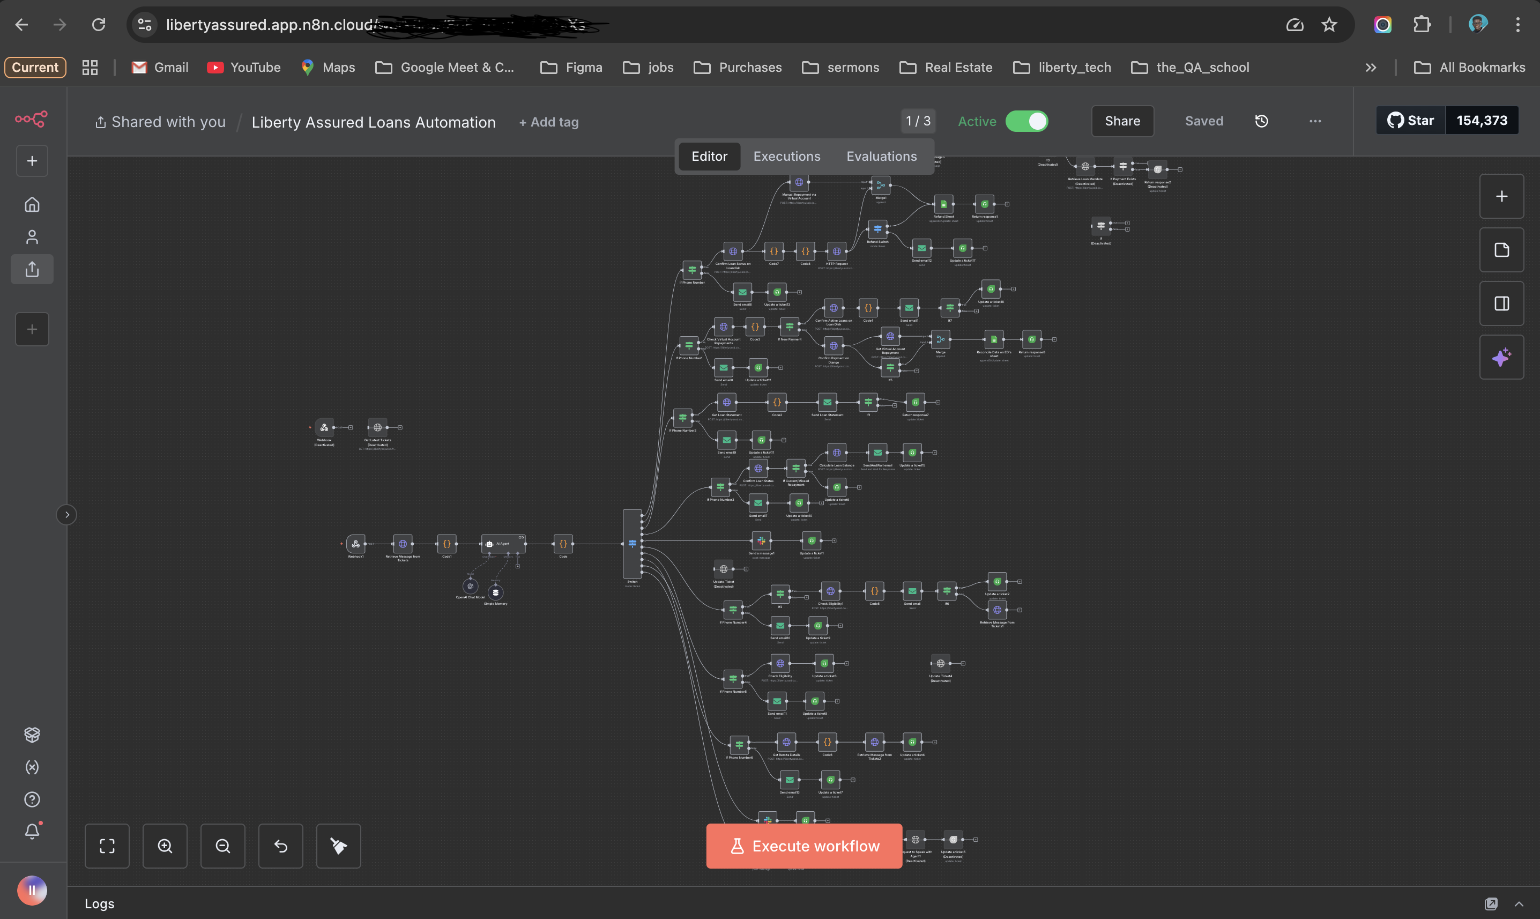Screen dimensions: 1540x919
Task: Open the AI assistant sparkle button
Action: tap(1501, 357)
